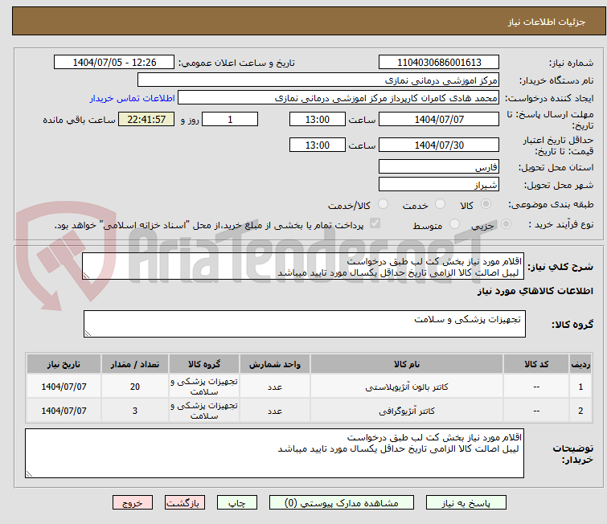Click the 'واحد شمارش' column header
This screenshot has width=607, height=524.
point(274,364)
